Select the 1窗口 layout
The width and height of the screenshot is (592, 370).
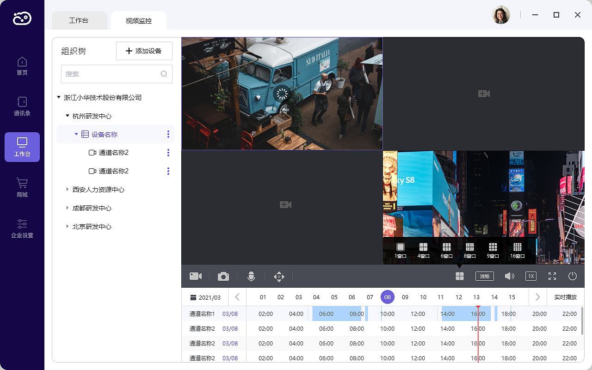pos(401,250)
